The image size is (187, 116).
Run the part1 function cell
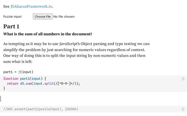[x=183, y=79]
